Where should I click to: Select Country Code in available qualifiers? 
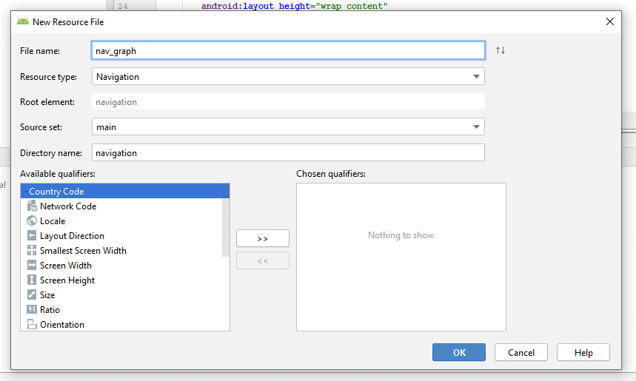point(56,192)
